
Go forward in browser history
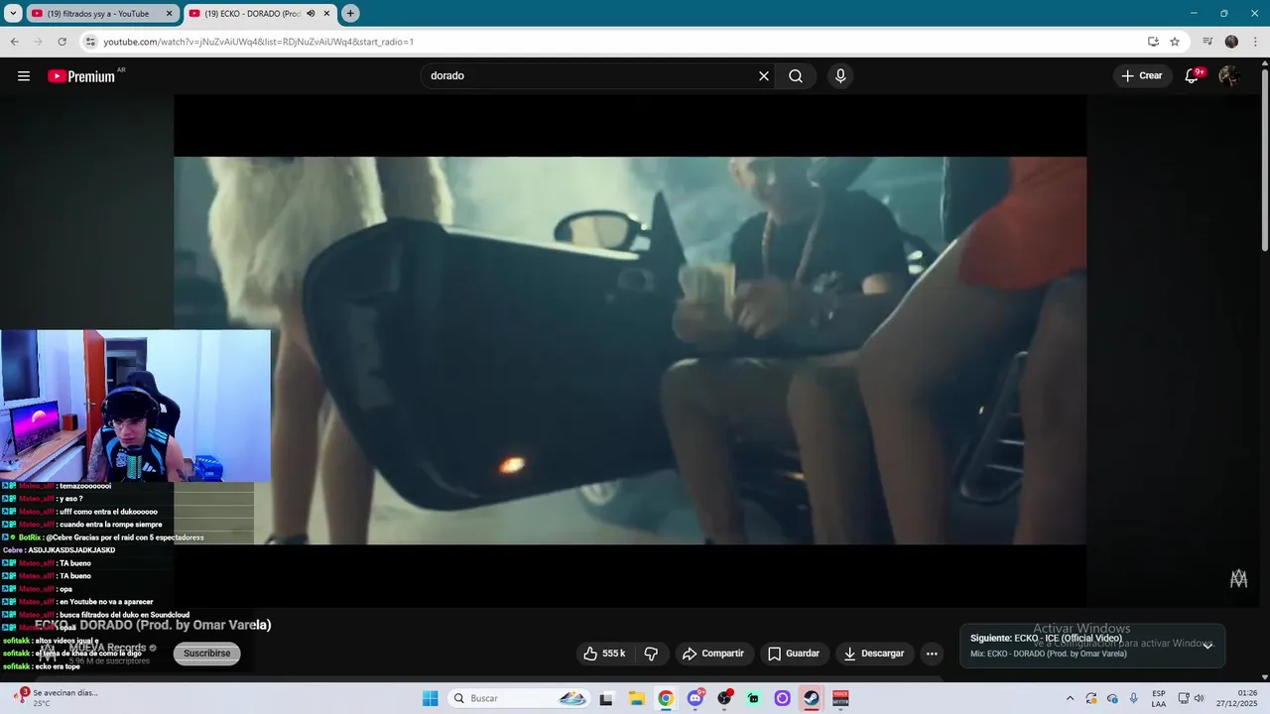(x=38, y=42)
